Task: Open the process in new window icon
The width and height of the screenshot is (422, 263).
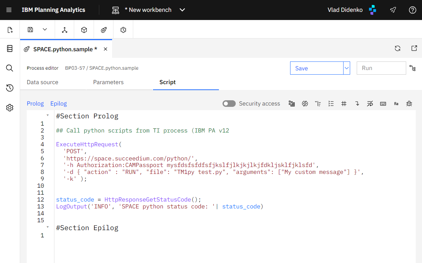Action: tap(414, 48)
